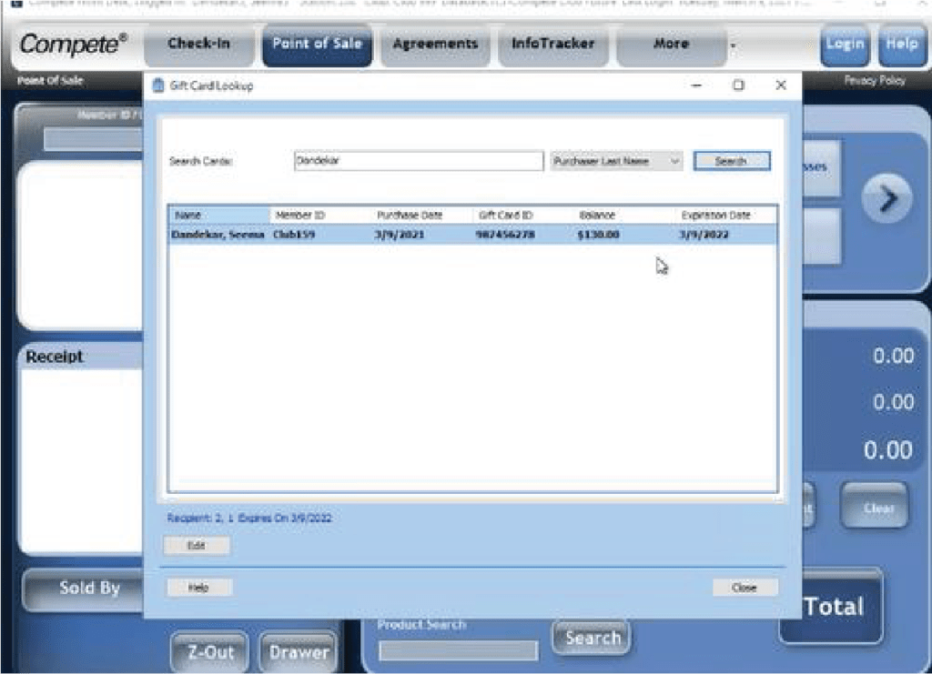932x674 pixels.
Task: Click the Help button in the top bar
Action: [902, 44]
